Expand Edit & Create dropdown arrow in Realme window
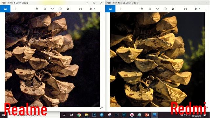This screenshot has width=210, height=118. 94,9
